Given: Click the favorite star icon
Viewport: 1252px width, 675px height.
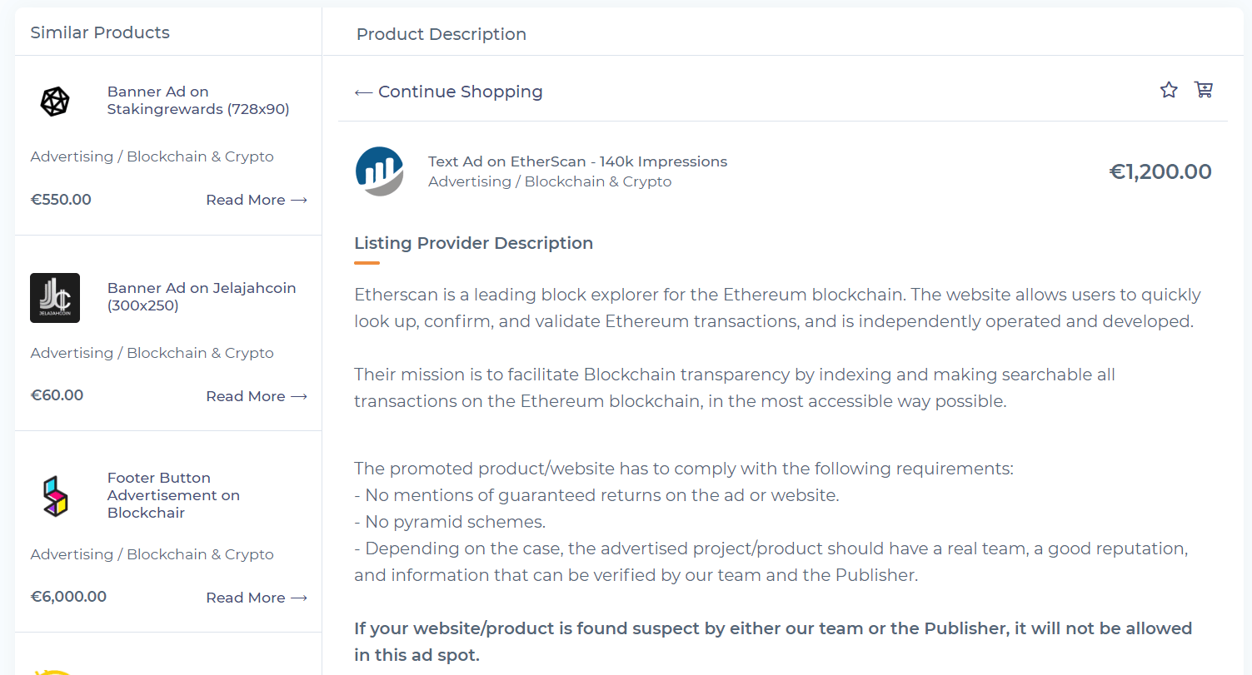Looking at the screenshot, I should tap(1169, 90).
